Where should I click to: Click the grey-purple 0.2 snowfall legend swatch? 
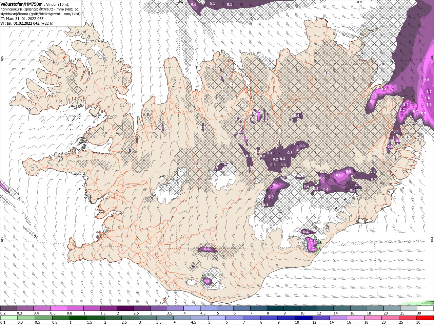[x=8, y=308]
